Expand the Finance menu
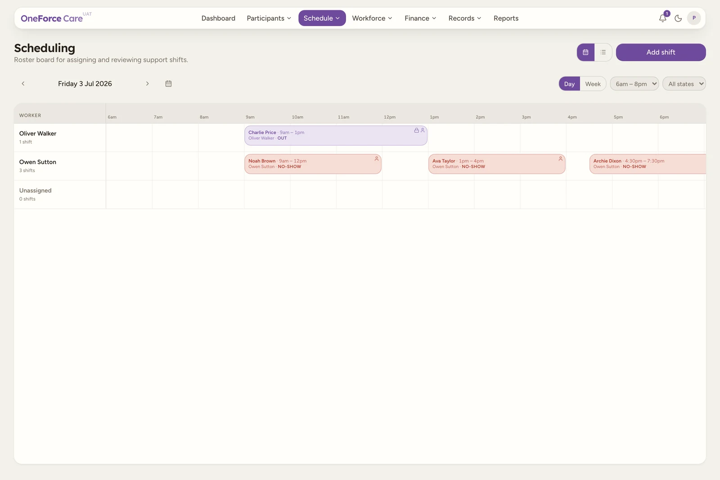 click(x=420, y=18)
